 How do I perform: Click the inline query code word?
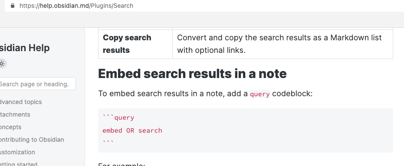point(259,94)
